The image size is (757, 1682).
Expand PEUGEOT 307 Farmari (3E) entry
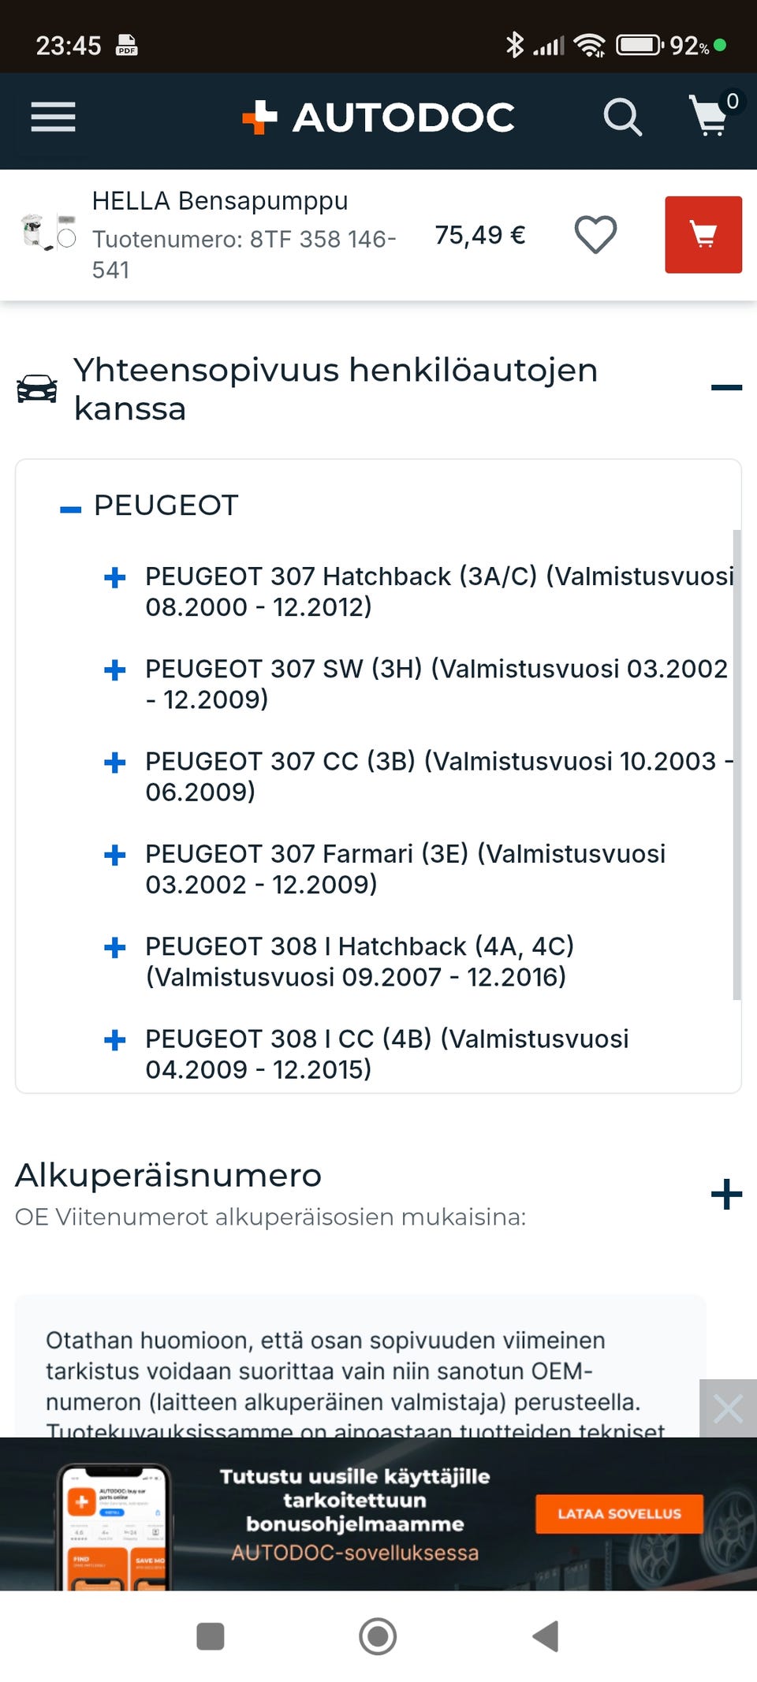(x=115, y=855)
